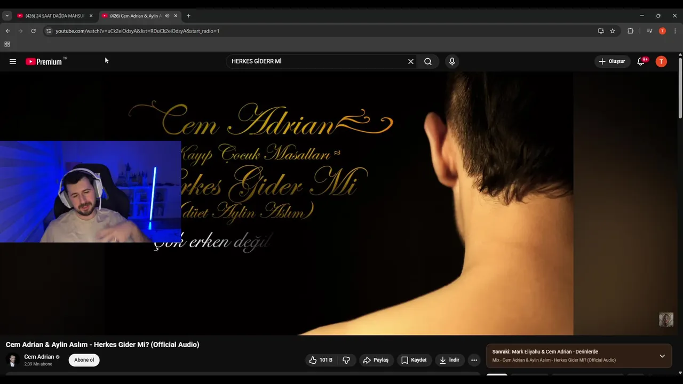The width and height of the screenshot is (683, 384).
Task: Open a new browser tab
Action: click(188, 16)
